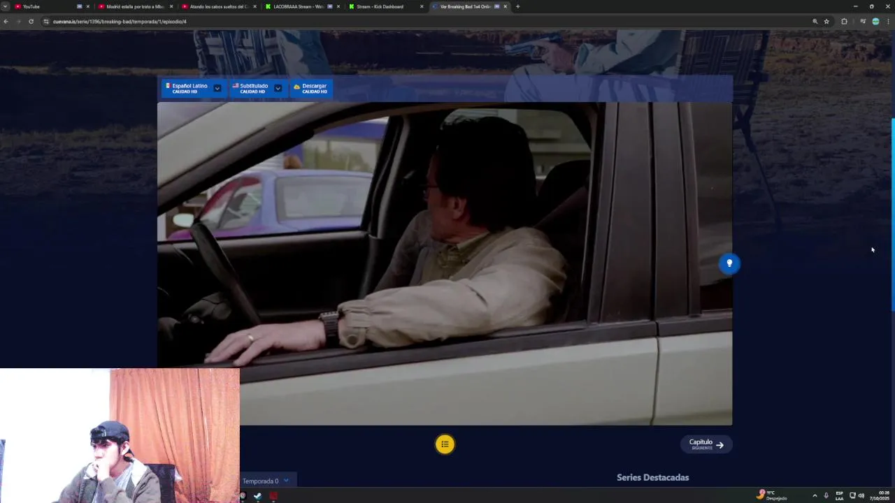895x503 pixels.
Task: Open the Chrome profile avatar
Action: tap(875, 22)
